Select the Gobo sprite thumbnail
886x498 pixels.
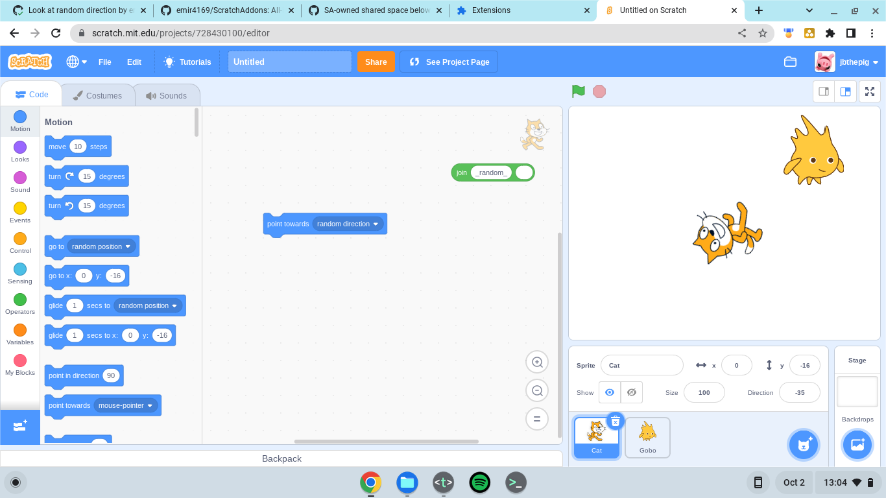tap(647, 436)
